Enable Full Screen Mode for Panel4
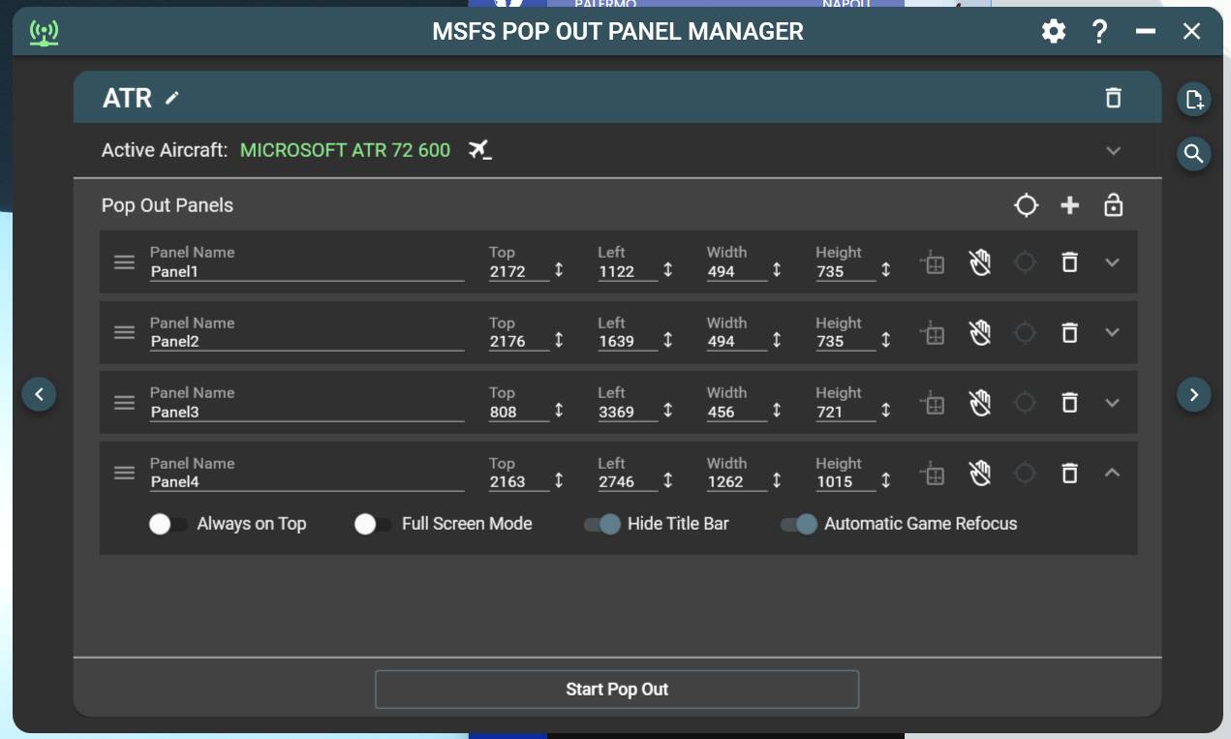 pos(373,524)
